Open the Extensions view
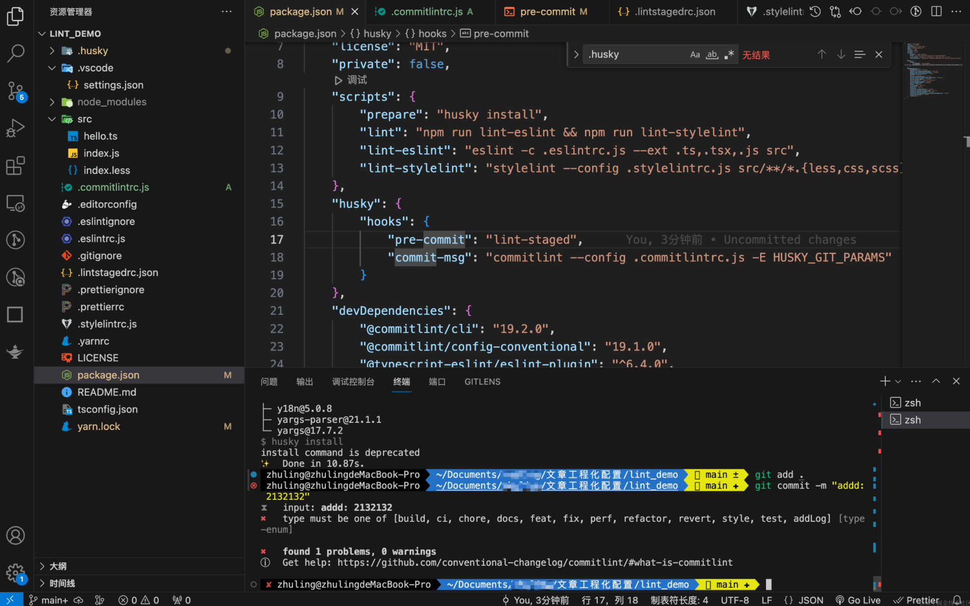Image resolution: width=970 pixels, height=606 pixels. coord(15,166)
